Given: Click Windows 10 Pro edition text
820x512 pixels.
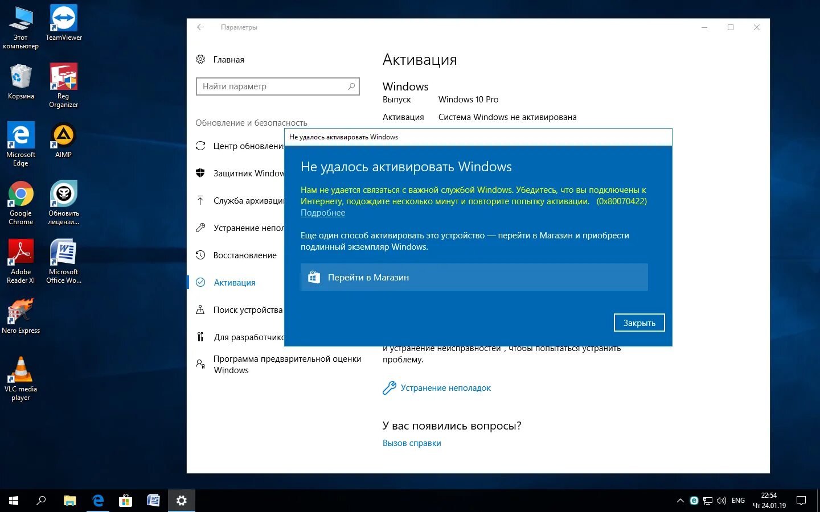Looking at the screenshot, I should pos(468,100).
